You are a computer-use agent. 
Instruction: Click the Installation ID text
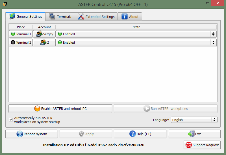pyautogui.click(x=94, y=145)
